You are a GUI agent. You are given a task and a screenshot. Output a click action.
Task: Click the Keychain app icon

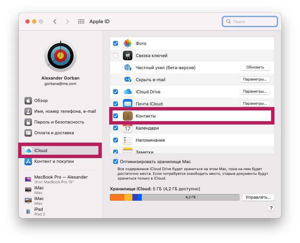128,55
